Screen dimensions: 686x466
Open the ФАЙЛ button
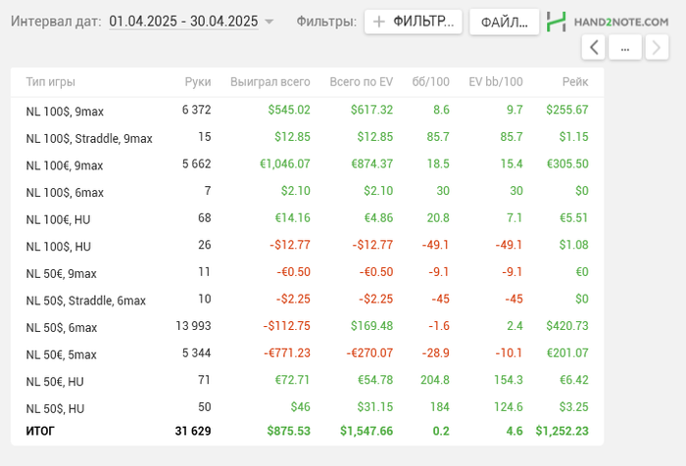point(504,22)
